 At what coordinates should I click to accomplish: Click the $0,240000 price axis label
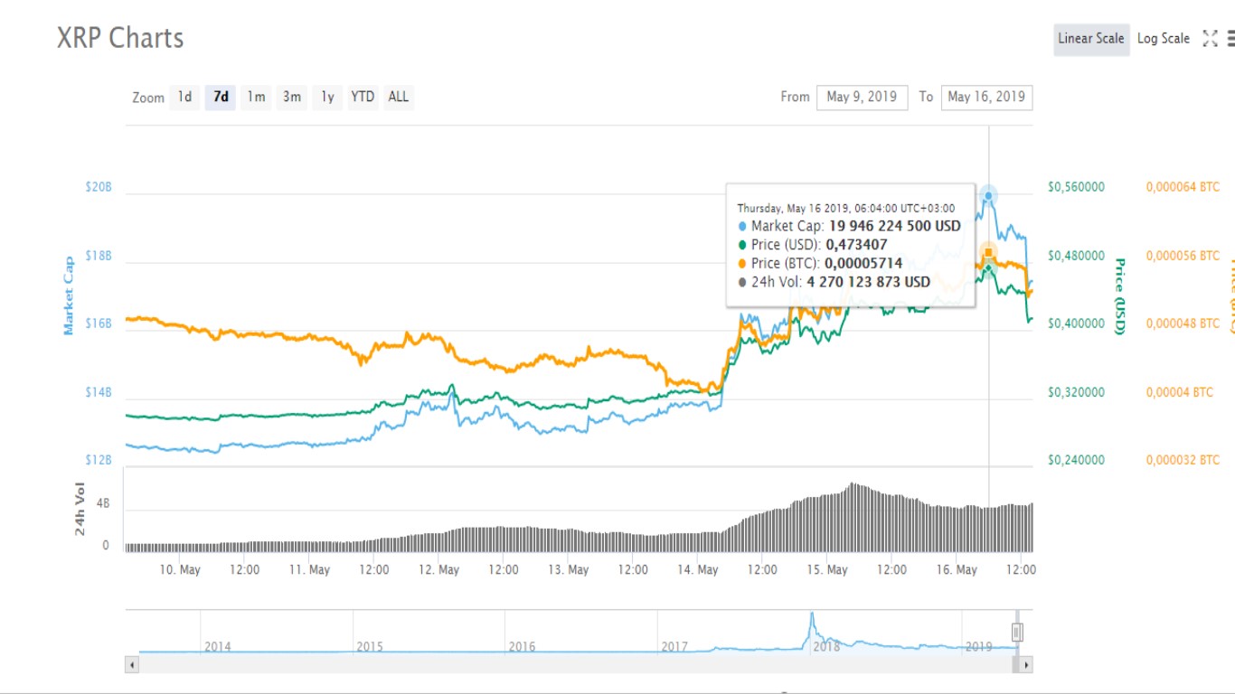[1076, 460]
